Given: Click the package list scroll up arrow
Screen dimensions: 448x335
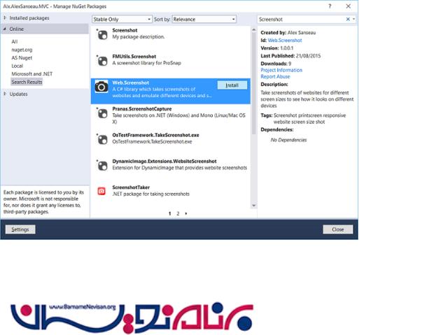Looking at the screenshot, I should (253, 29).
